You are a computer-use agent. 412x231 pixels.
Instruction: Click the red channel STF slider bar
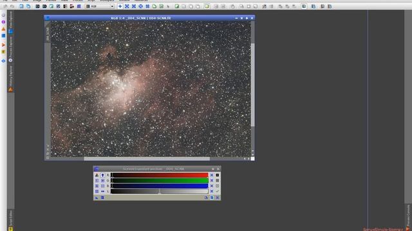coord(160,175)
